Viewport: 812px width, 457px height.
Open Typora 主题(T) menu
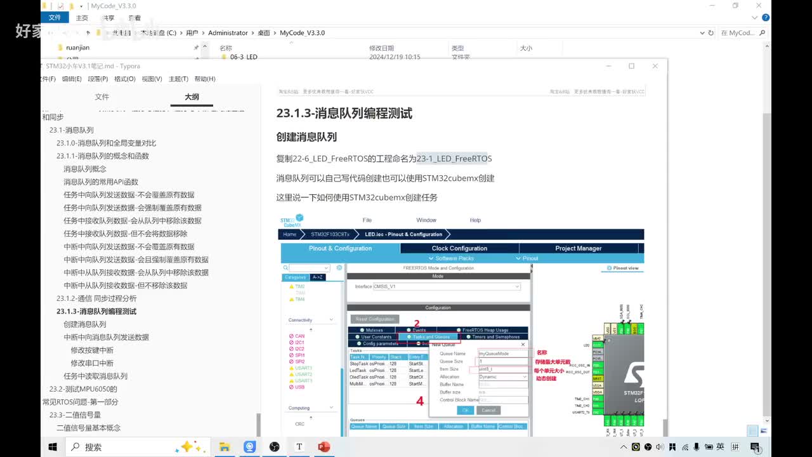point(178,79)
